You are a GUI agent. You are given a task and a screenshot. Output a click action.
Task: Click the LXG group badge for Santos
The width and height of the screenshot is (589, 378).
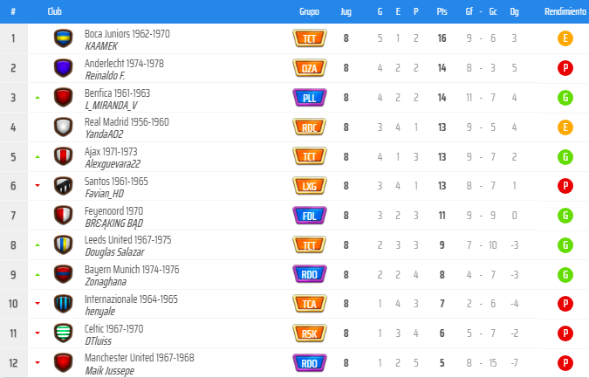[310, 186]
